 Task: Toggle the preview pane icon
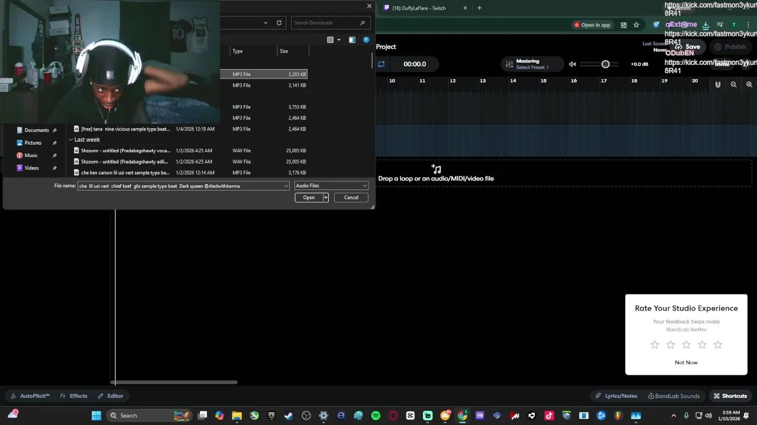coord(352,40)
